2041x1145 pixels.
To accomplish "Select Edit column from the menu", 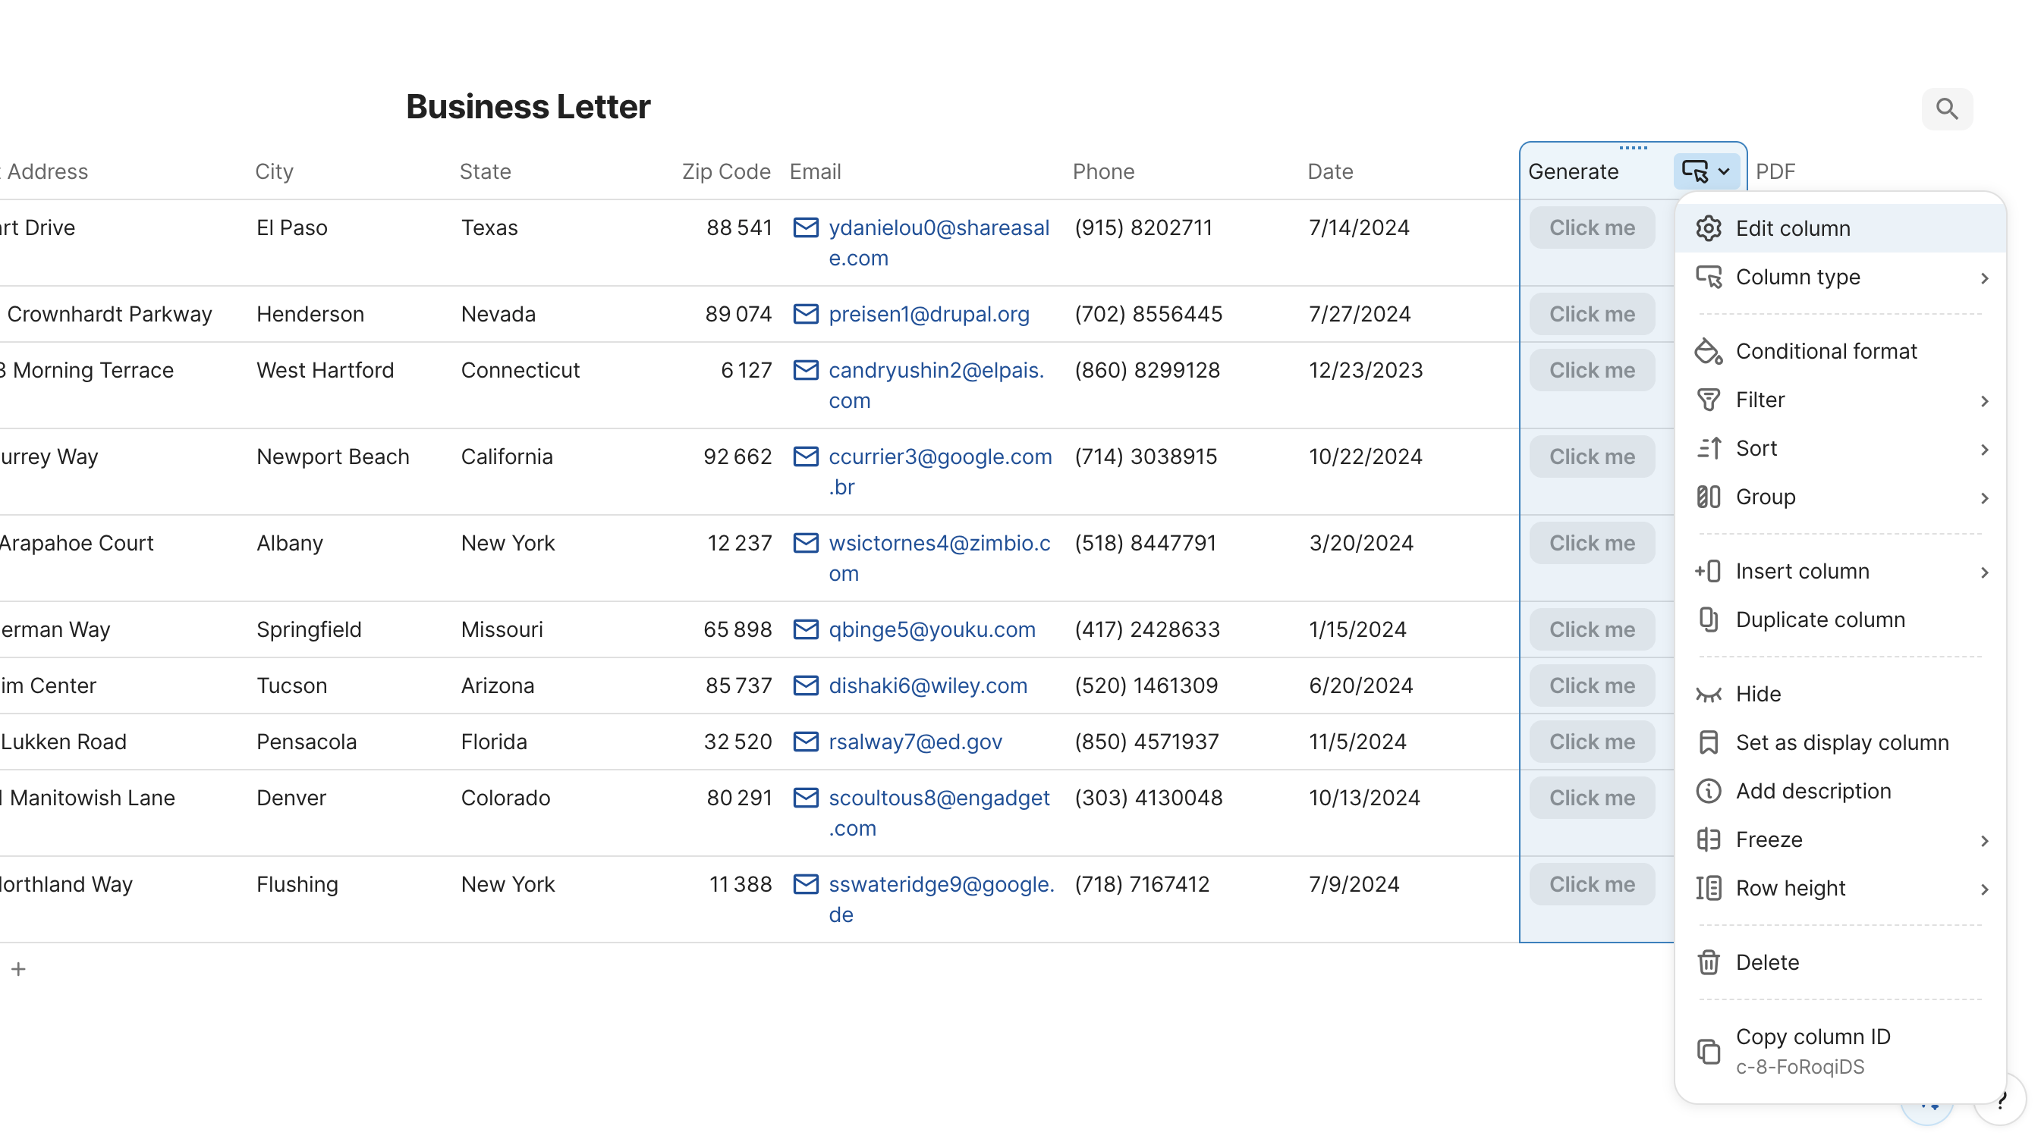I will (x=1793, y=228).
